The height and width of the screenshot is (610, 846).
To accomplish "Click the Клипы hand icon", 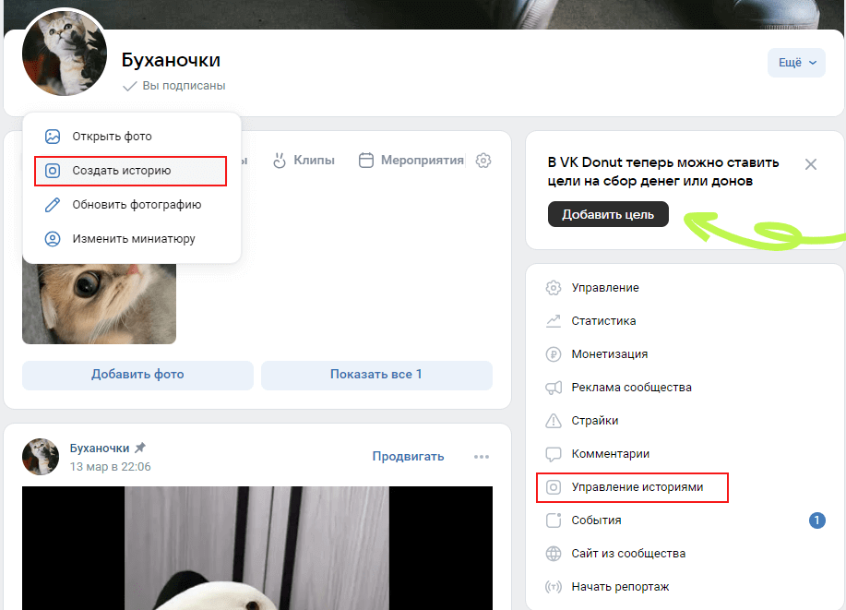I will 279,161.
